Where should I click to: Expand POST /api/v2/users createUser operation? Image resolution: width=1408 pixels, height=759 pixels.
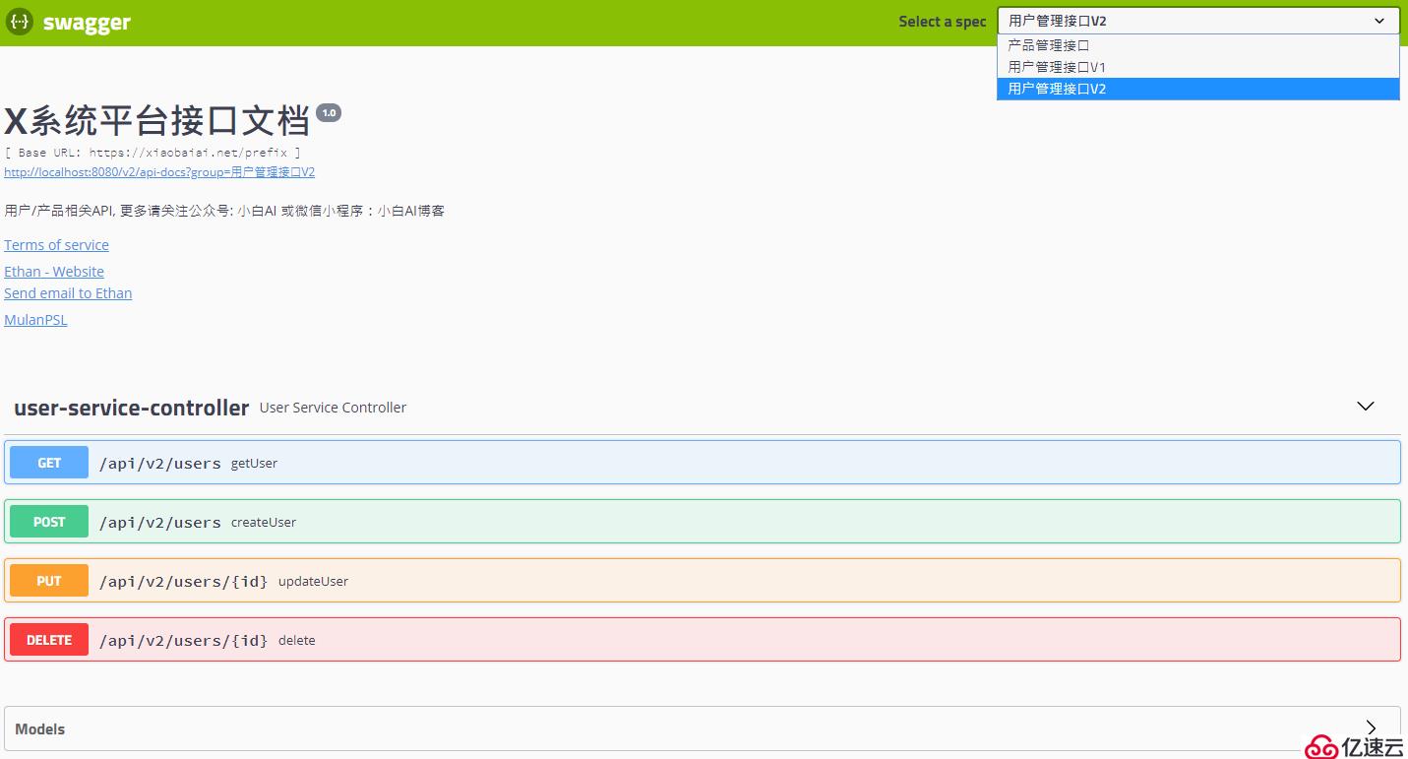[703, 522]
